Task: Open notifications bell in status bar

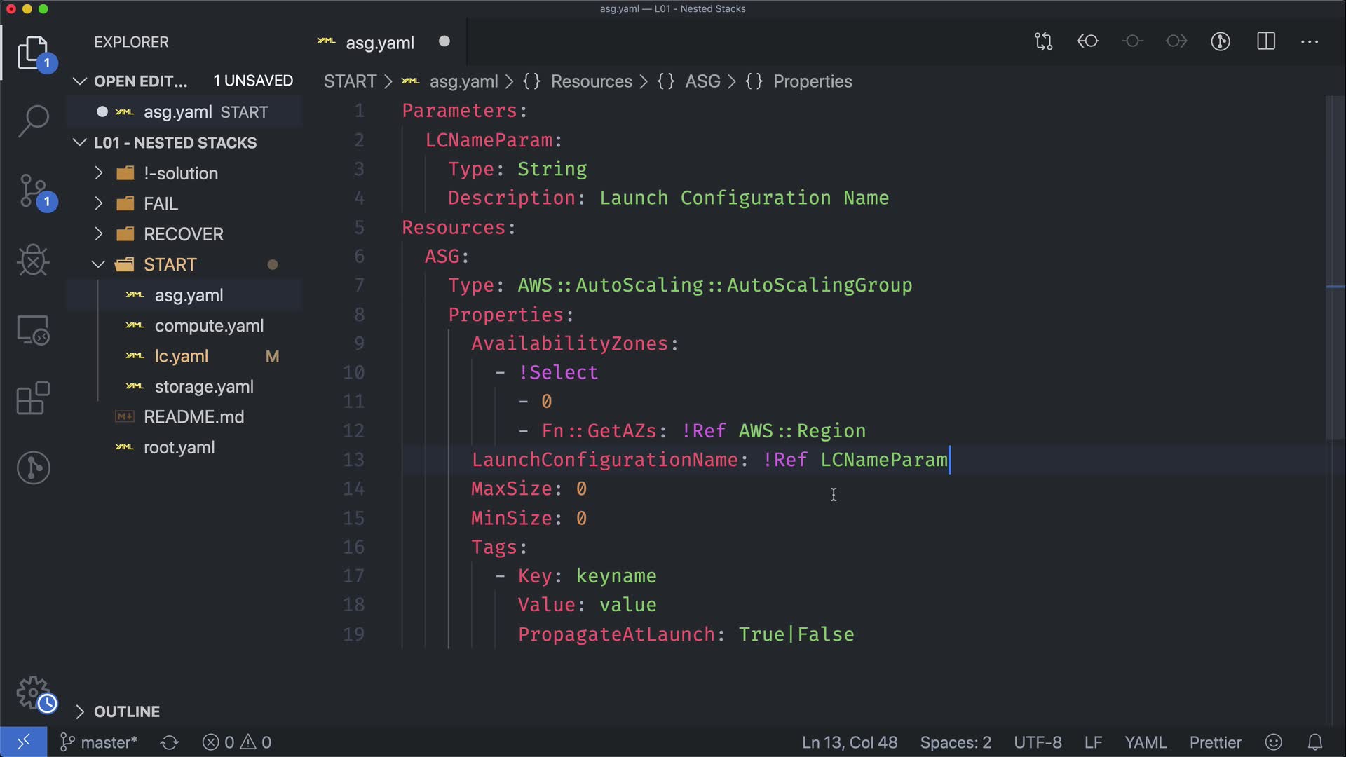Action: tap(1315, 742)
